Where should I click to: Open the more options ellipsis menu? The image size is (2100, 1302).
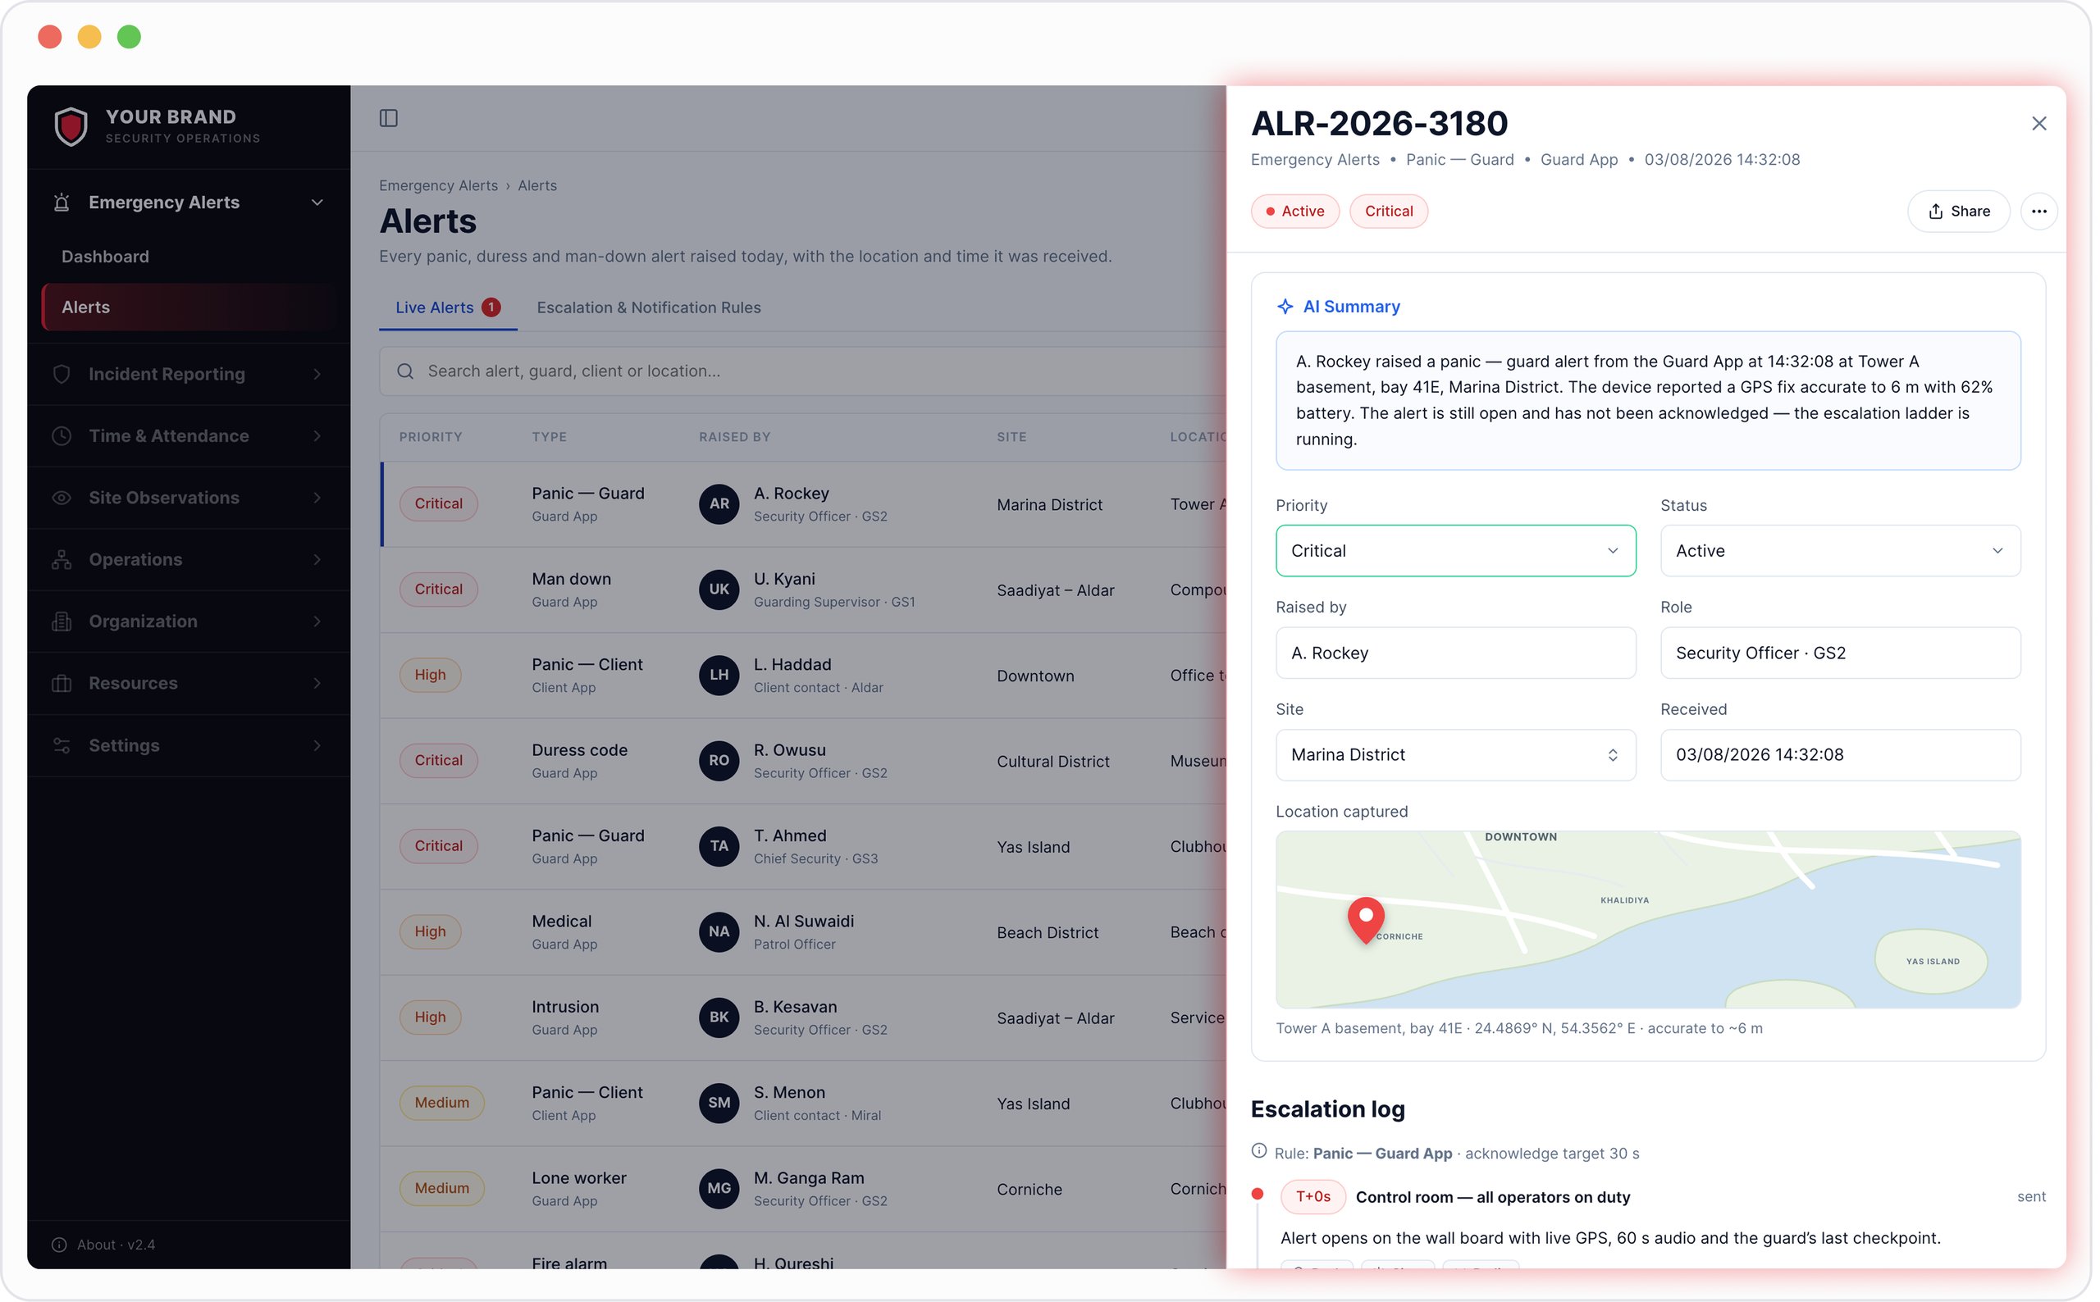[x=2038, y=211]
